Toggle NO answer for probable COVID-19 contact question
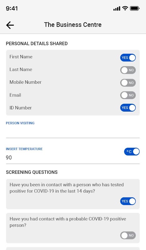This screenshot has width=146, height=250. tap(128, 235)
